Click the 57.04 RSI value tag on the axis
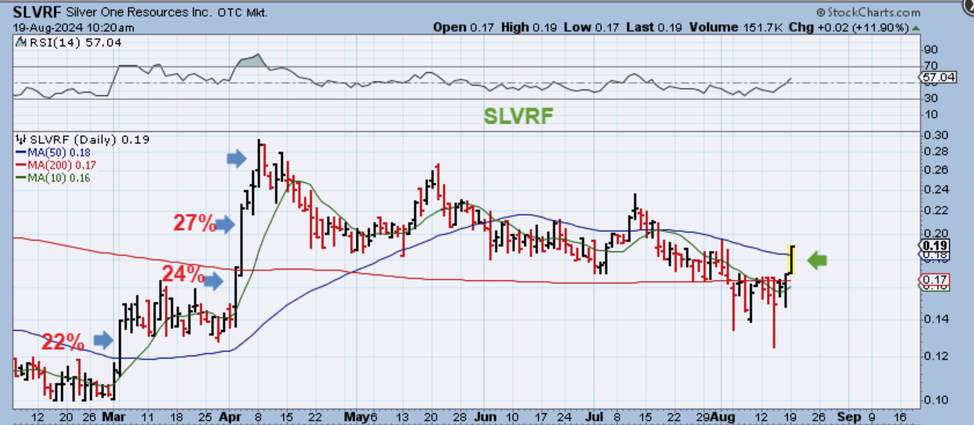 [937, 77]
